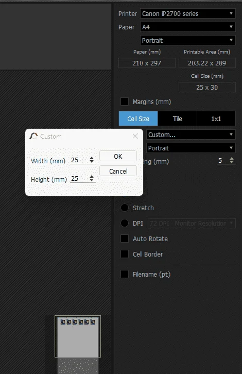The image size is (242, 374).
Task: Click the Paper (mm) 210 x 297 value
Action: (147, 63)
